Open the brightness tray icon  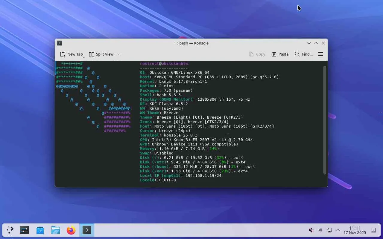pyautogui.click(x=320, y=230)
